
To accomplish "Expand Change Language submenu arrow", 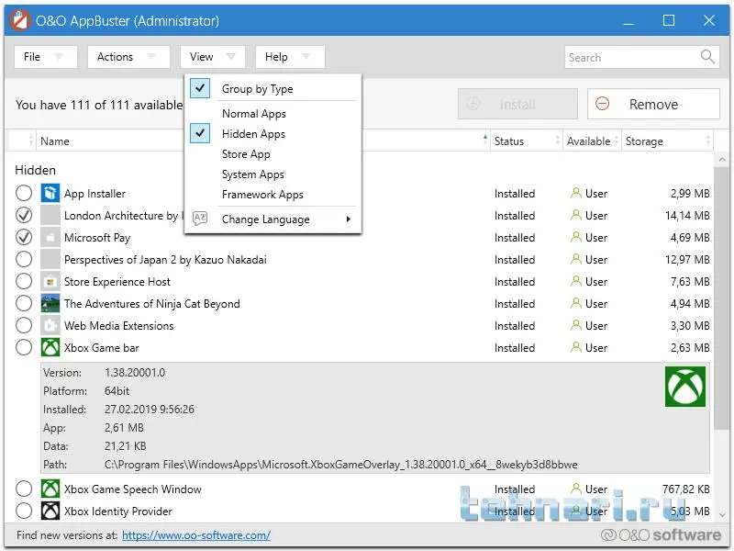I will [x=349, y=219].
